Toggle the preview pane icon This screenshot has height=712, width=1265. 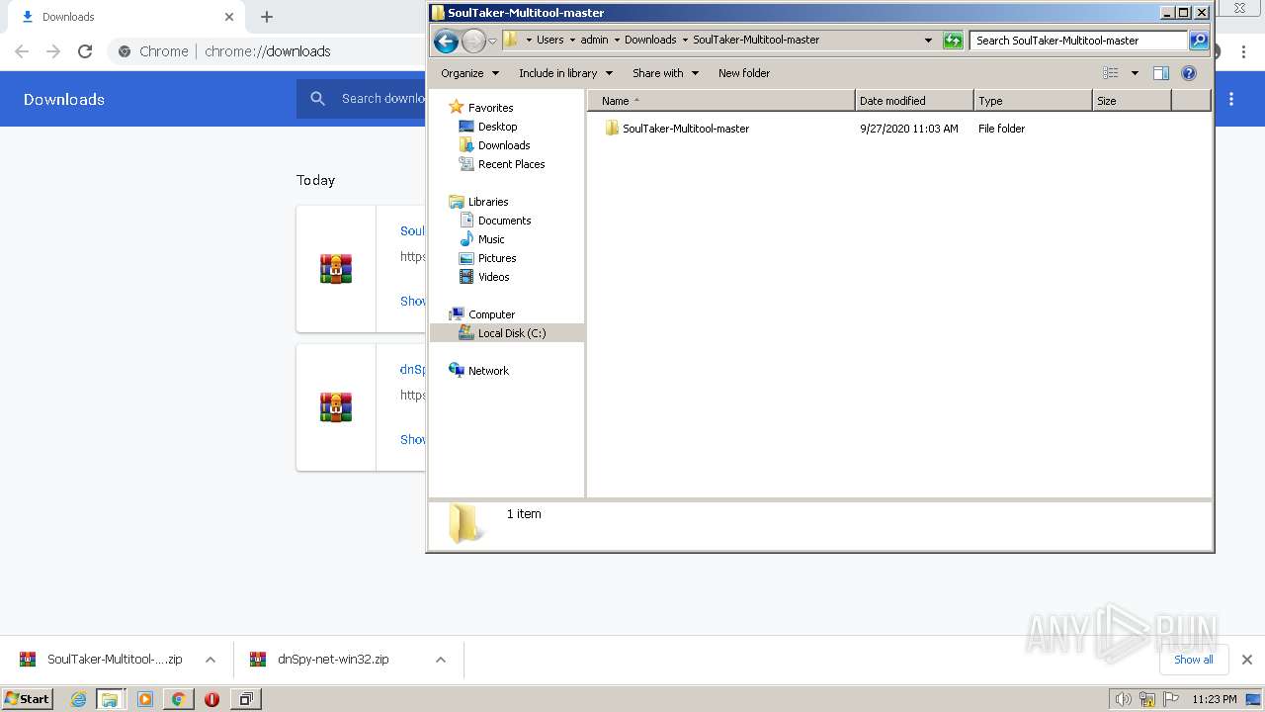pyautogui.click(x=1161, y=73)
